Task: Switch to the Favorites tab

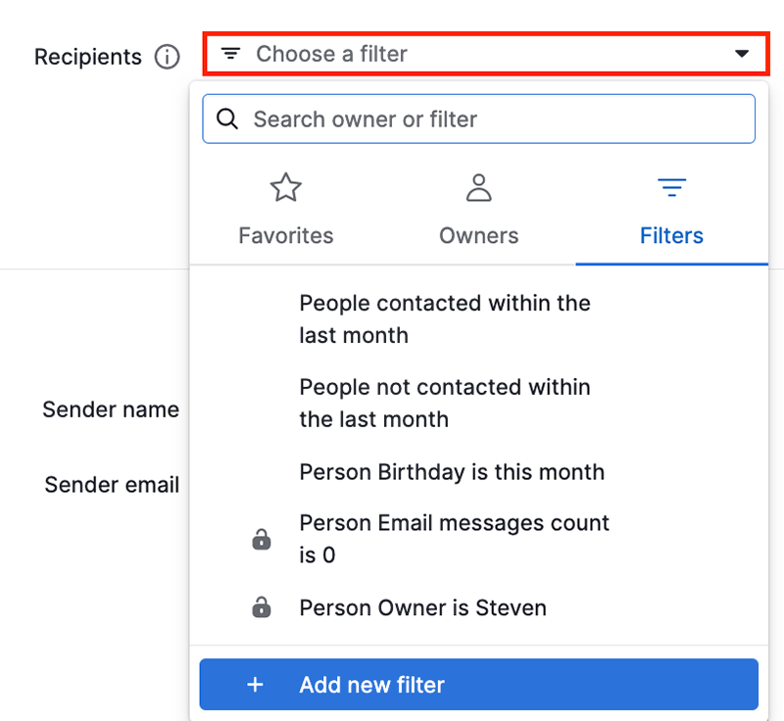Action: (x=285, y=235)
